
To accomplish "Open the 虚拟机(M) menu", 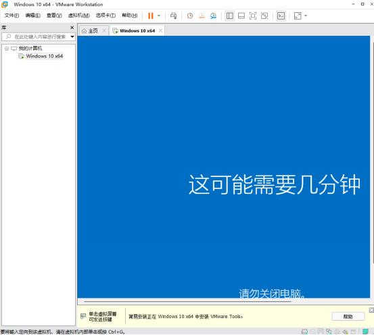I will pyautogui.click(x=79, y=16).
